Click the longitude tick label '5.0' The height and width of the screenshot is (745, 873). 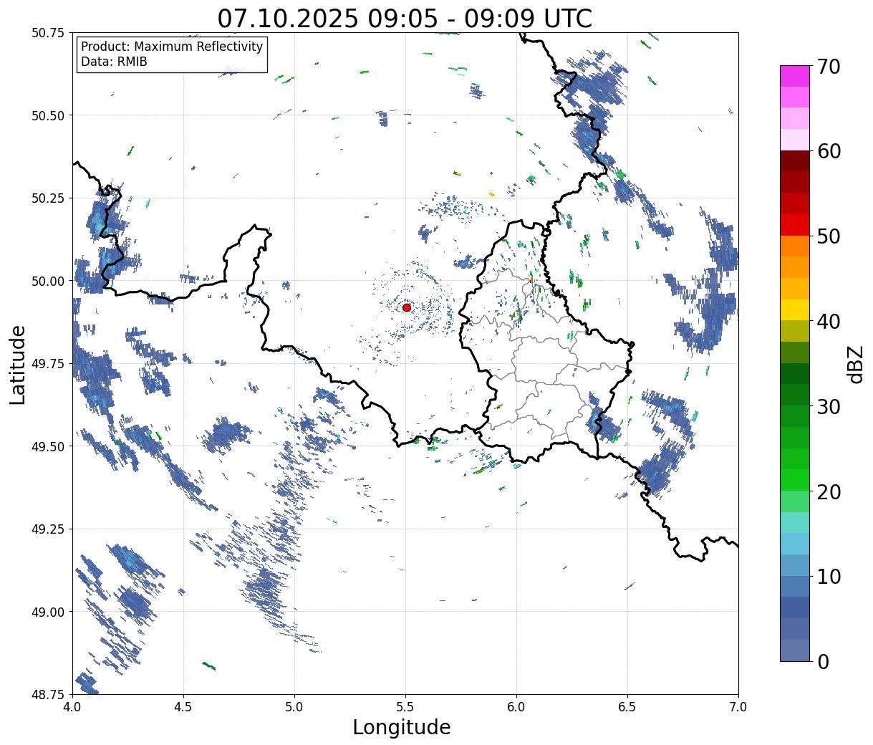point(294,707)
